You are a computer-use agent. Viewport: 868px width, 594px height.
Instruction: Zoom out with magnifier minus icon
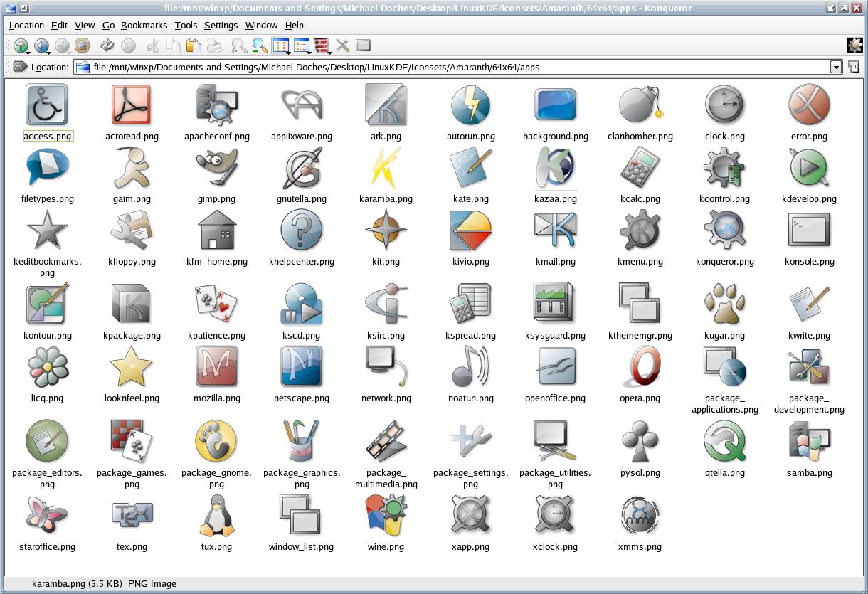click(260, 46)
